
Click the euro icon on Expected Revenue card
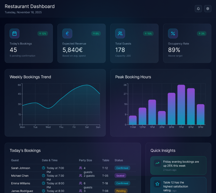point(67,33)
